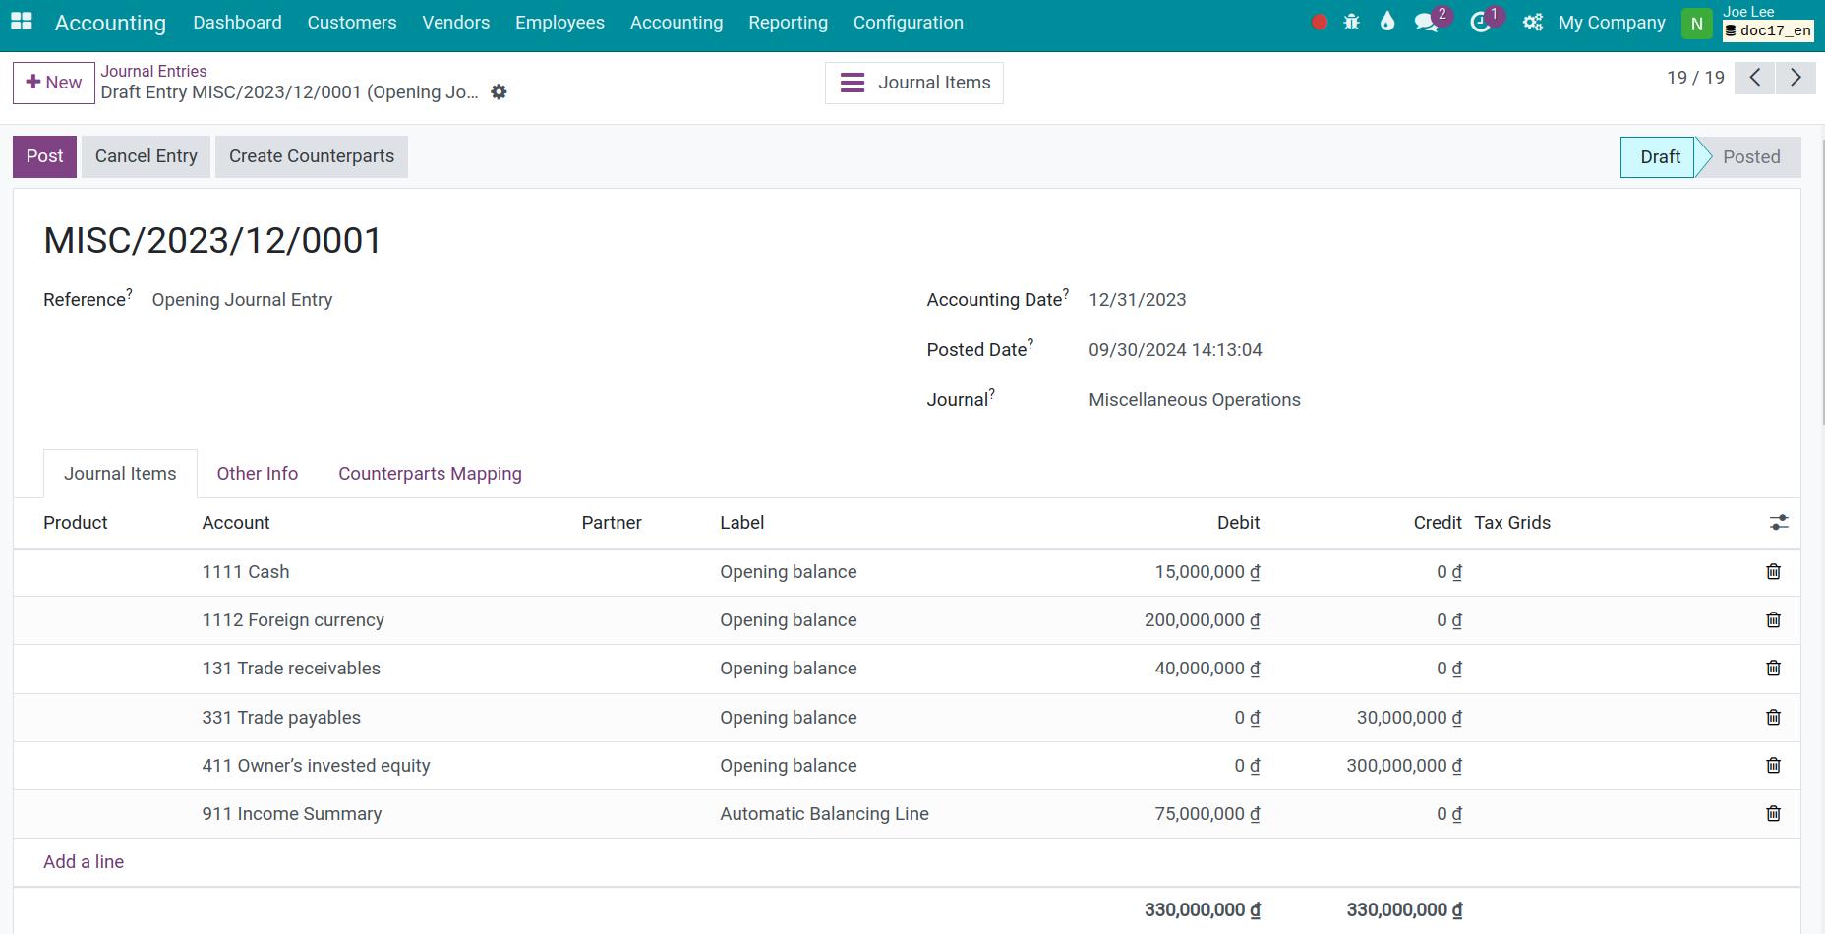The height and width of the screenshot is (934, 1825).
Task: Click the 30,000,000 credit amount
Action: click(1409, 718)
